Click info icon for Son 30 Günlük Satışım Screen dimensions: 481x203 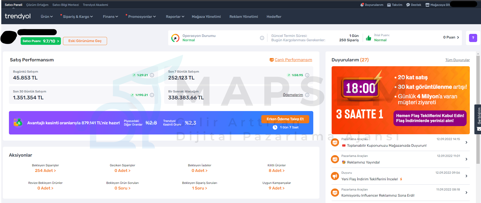(x=152, y=95)
